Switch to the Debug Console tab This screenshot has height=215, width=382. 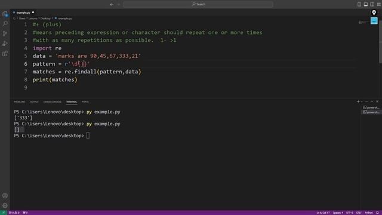[53, 102]
